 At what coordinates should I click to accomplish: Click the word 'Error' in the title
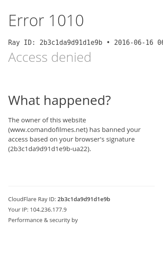pos(26,21)
